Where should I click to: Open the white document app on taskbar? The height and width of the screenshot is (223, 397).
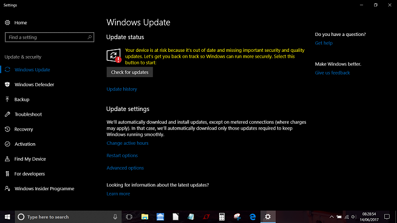pyautogui.click(x=176, y=217)
